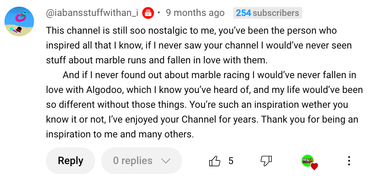Click the small red heart on creator badge
The height and width of the screenshot is (180, 368).
[314, 167]
